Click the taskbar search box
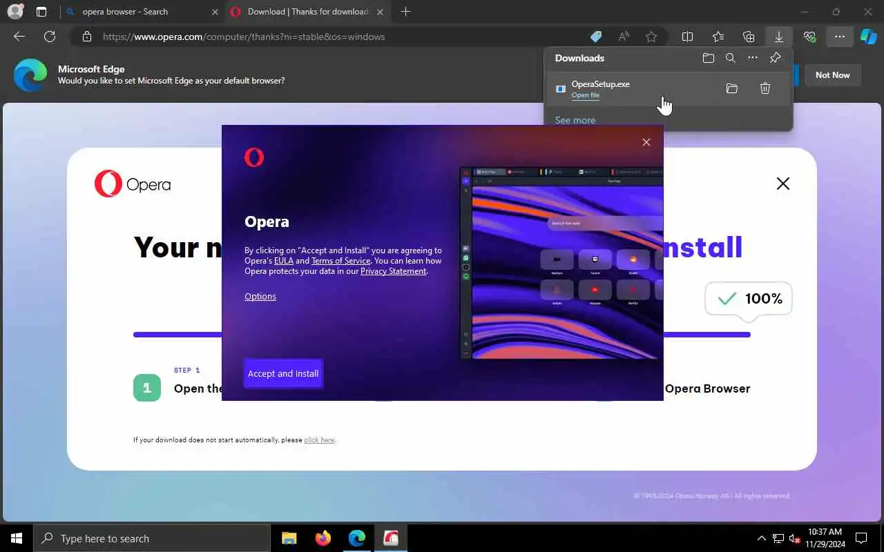Viewport: 884px width, 552px height. coord(152,538)
